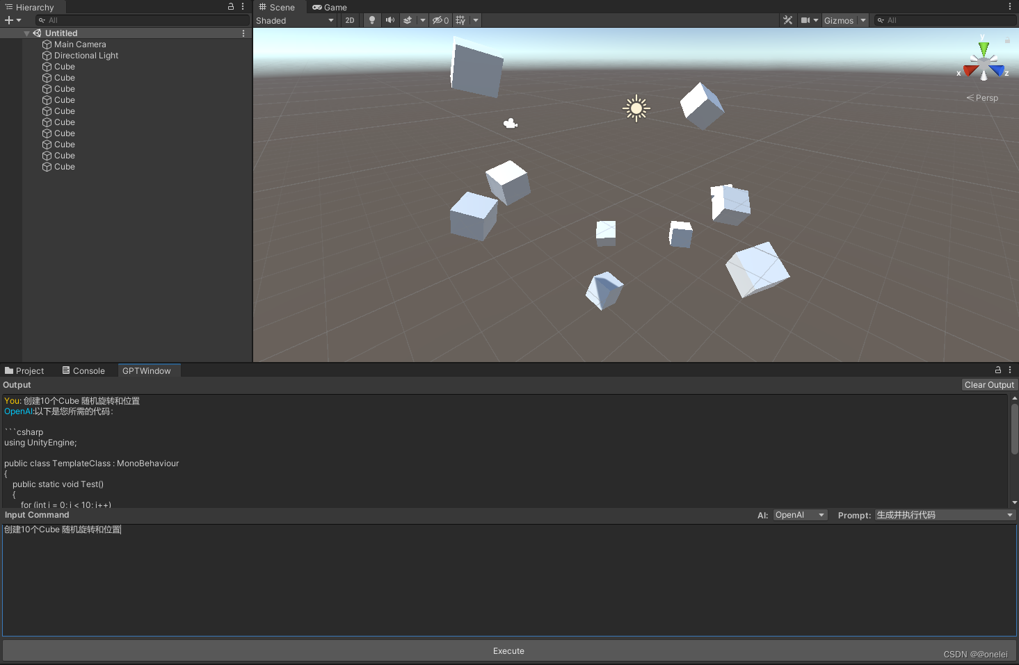Toggle Persp projection label
The image size is (1019, 665).
click(982, 98)
